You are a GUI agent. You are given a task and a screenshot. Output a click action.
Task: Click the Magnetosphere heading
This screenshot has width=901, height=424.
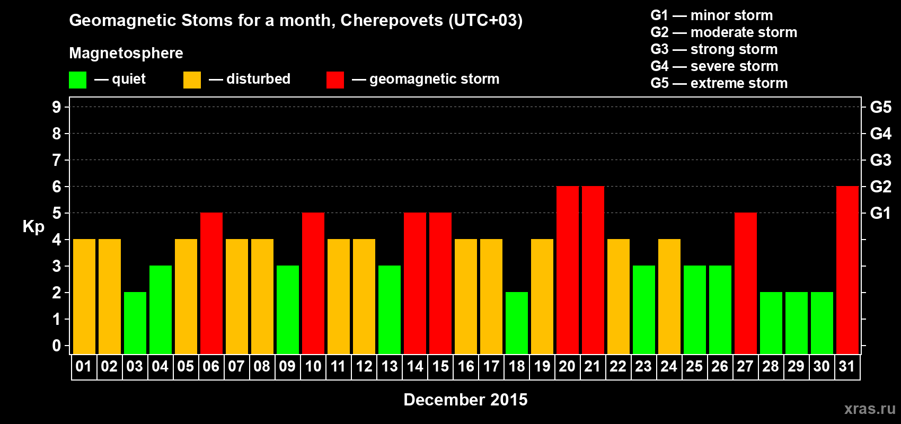126,53
